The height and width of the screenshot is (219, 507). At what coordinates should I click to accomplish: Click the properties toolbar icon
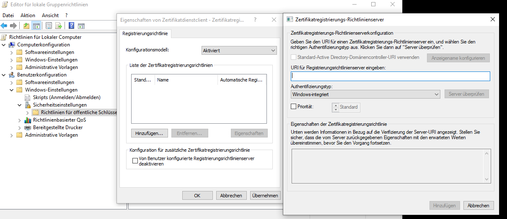[x=49, y=26]
